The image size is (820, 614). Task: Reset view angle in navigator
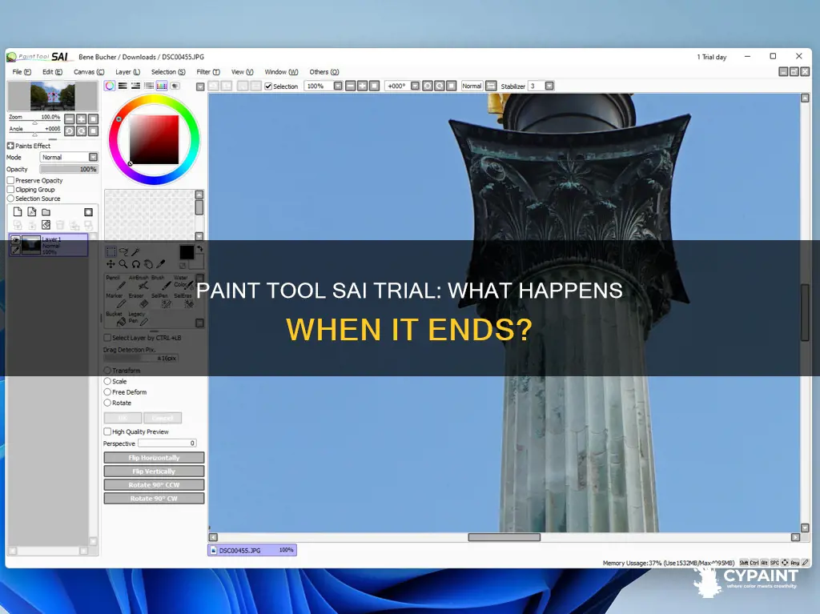coord(93,130)
